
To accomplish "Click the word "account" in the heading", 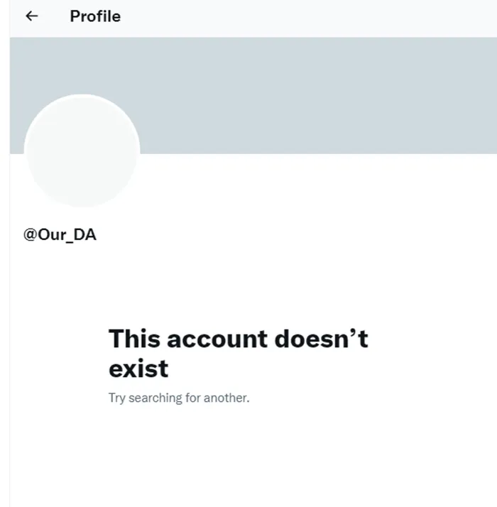I will (x=217, y=339).
